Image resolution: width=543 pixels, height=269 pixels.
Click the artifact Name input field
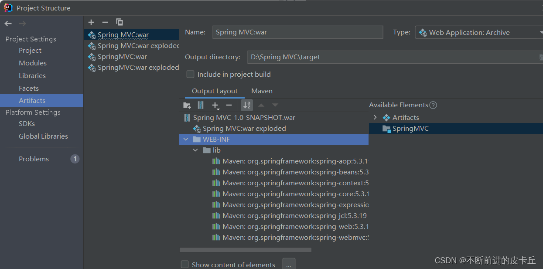click(x=297, y=32)
